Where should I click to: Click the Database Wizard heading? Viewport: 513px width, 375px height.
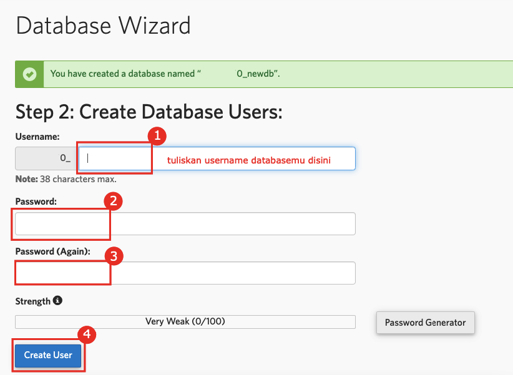(x=104, y=26)
